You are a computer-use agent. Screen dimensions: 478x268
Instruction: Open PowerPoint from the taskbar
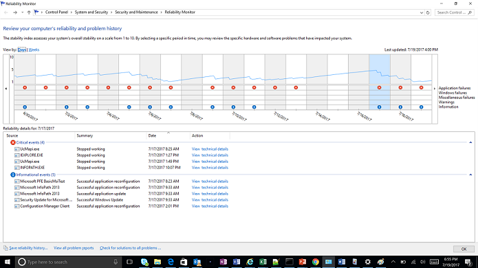coord(302,262)
